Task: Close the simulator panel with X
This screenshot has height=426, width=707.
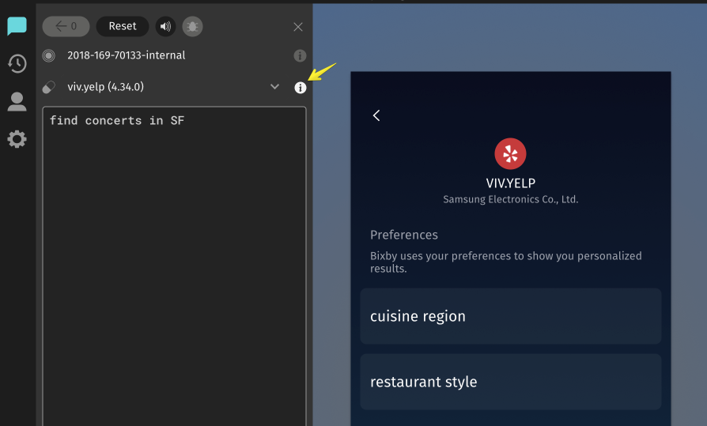Action: point(298,27)
